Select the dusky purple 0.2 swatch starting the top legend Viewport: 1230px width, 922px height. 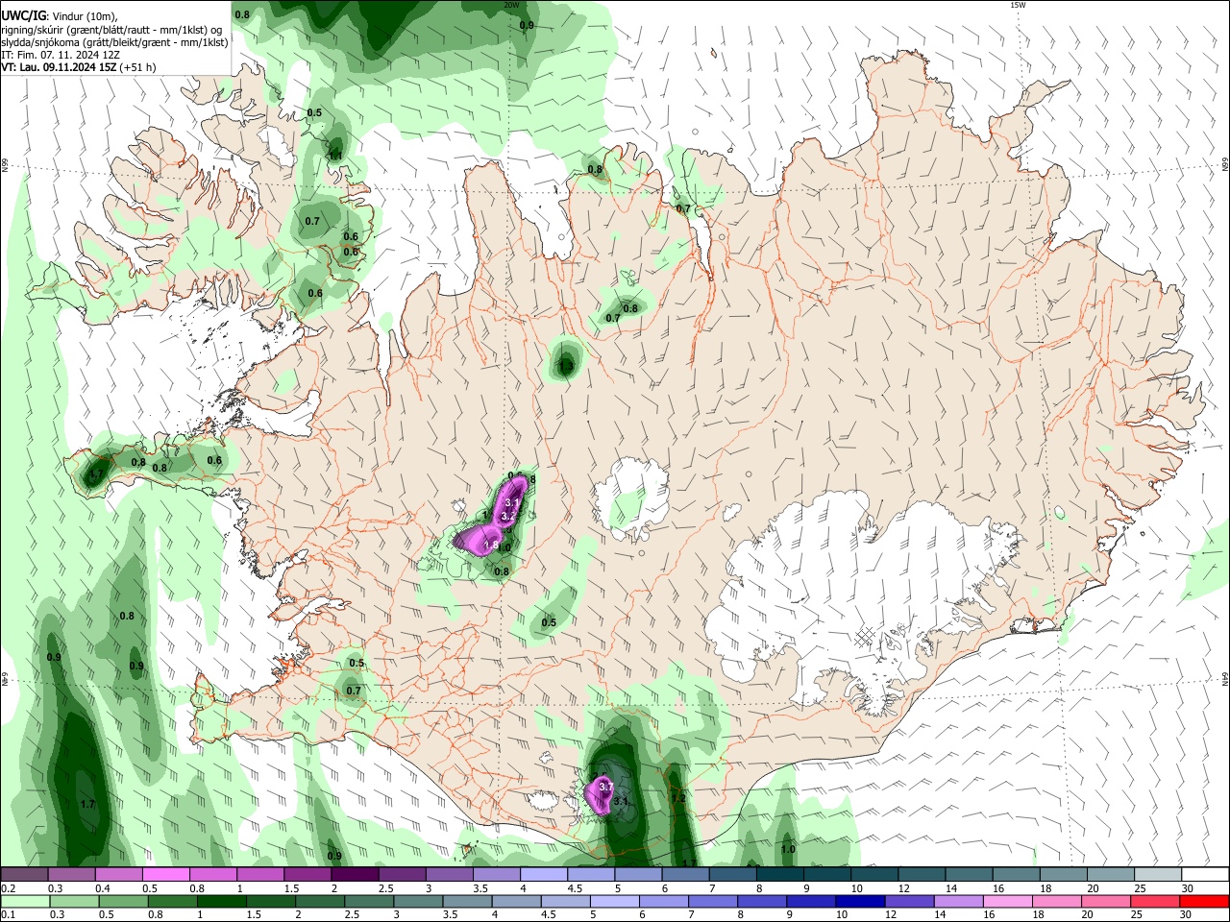coord(24,874)
